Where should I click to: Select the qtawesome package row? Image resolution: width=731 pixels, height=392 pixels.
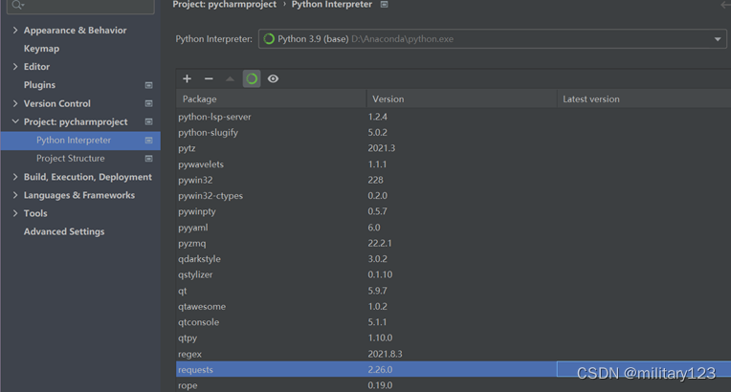pos(454,307)
